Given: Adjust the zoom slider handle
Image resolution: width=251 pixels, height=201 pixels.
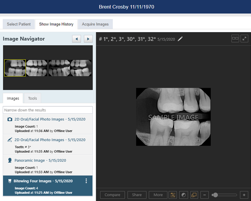Looking at the screenshot, I should (x=215, y=195).
